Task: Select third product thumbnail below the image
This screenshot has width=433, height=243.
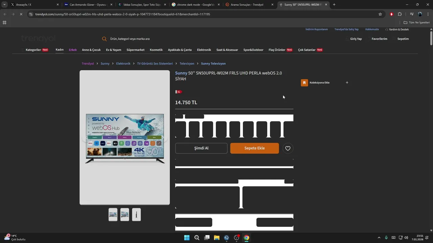Action: coord(136,215)
